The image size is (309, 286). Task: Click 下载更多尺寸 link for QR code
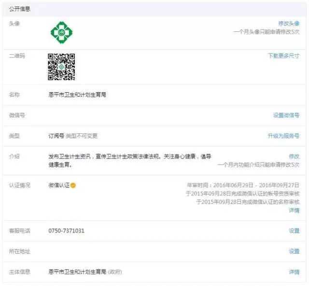[x=283, y=56]
